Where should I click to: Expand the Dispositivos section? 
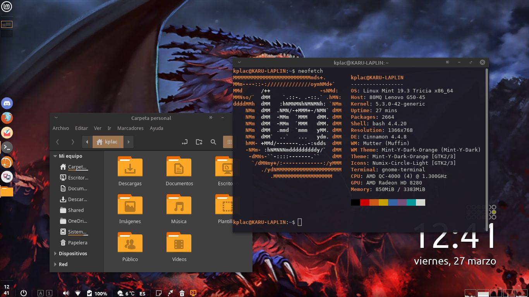click(x=55, y=253)
